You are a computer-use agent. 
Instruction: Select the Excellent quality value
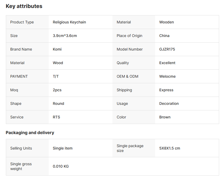tap(167, 63)
